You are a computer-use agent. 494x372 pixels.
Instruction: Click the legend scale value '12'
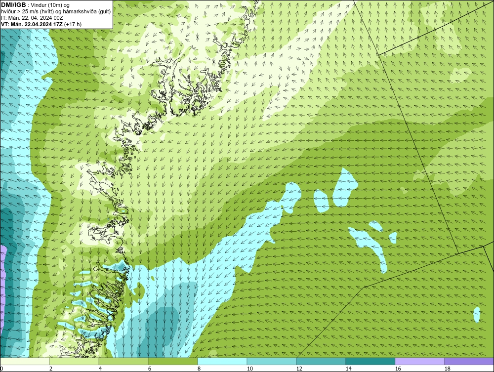click(x=299, y=369)
